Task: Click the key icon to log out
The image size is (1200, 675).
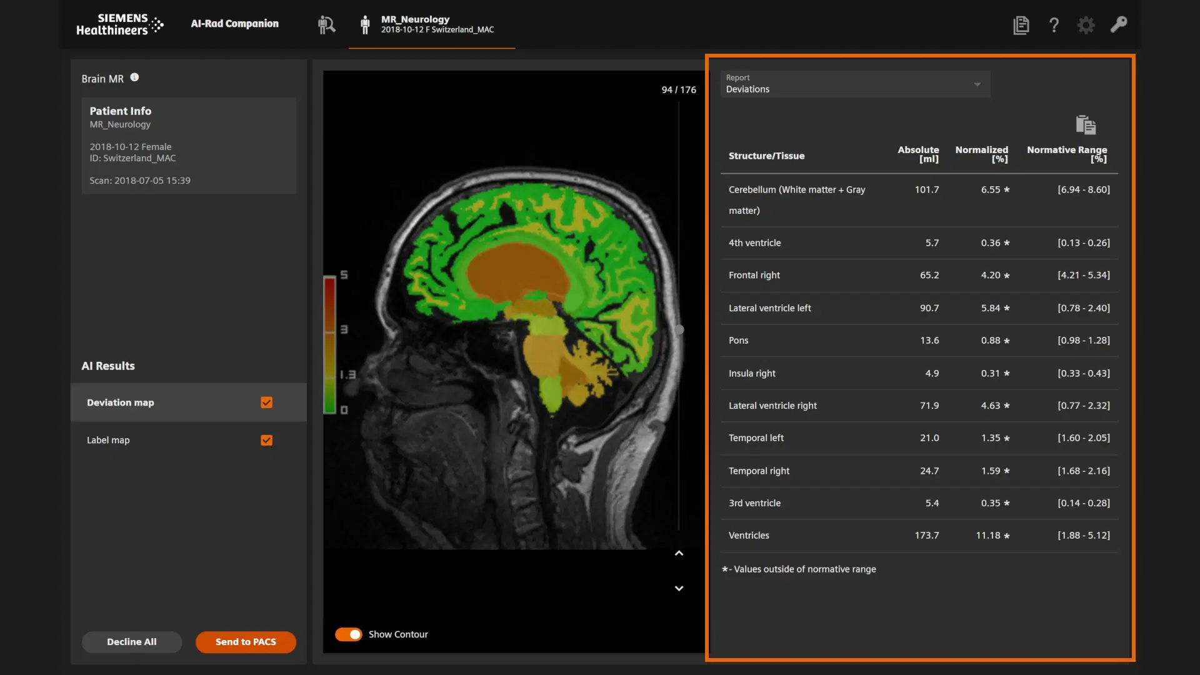Action: [x=1119, y=25]
